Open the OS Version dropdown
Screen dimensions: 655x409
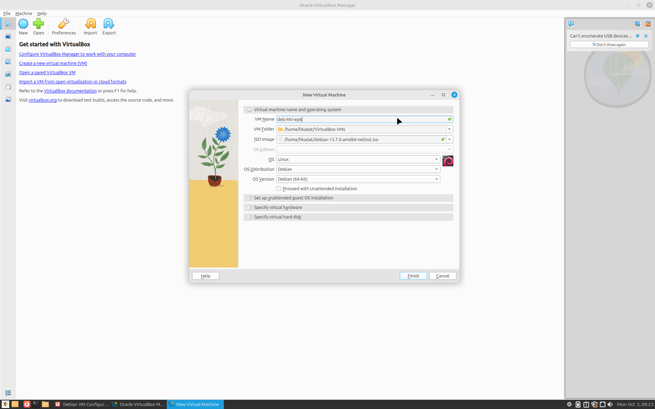point(358,179)
